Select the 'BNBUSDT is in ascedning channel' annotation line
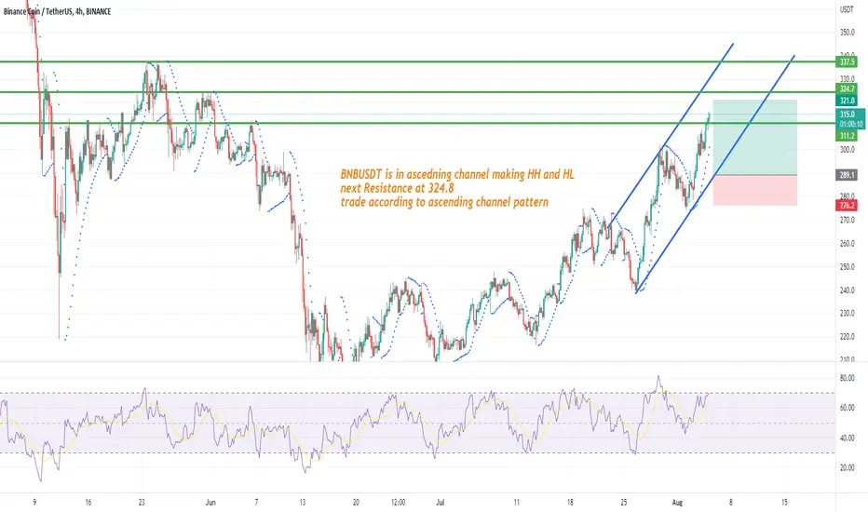The height and width of the screenshot is (512, 868). pyautogui.click(x=457, y=174)
